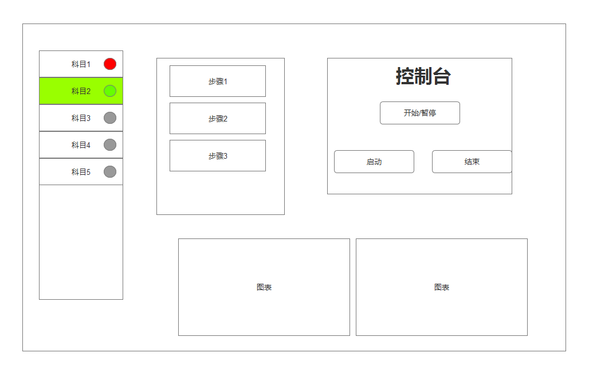This screenshot has height=372, width=589.
Task: Open the 科目5 label in the subject list
Action: point(81,172)
